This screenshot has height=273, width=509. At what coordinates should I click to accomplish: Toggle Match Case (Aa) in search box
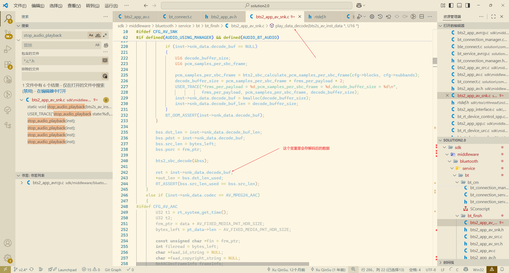(x=91, y=35)
